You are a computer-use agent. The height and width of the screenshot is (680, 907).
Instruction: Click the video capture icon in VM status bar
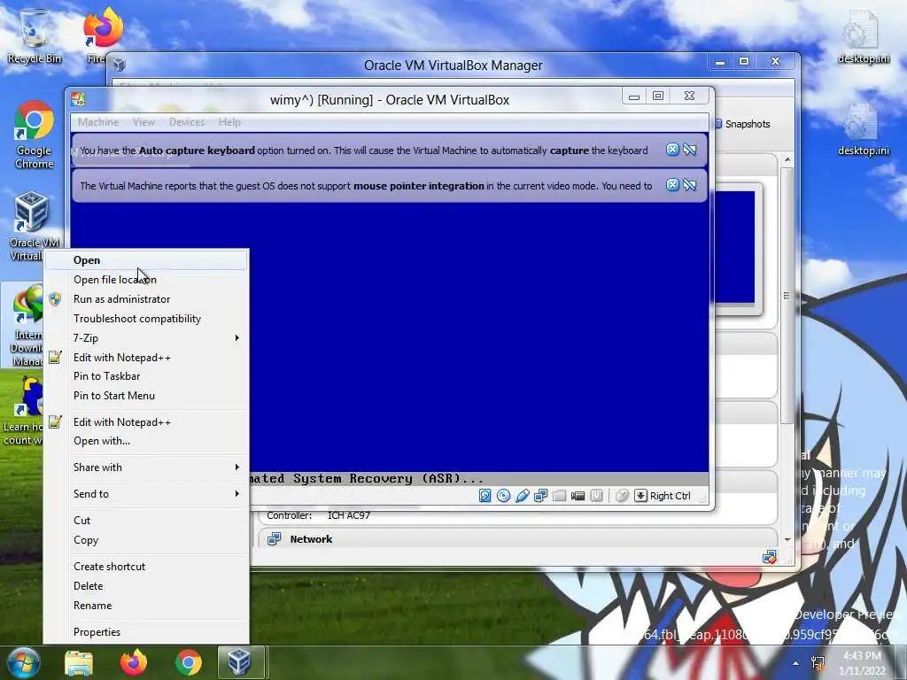[x=578, y=496]
